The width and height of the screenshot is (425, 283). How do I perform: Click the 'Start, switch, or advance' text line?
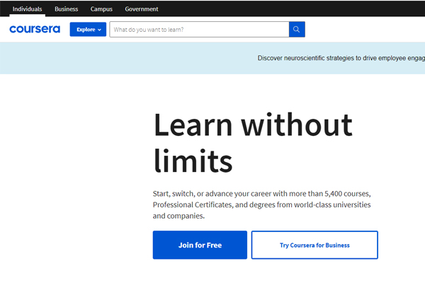click(x=212, y=193)
